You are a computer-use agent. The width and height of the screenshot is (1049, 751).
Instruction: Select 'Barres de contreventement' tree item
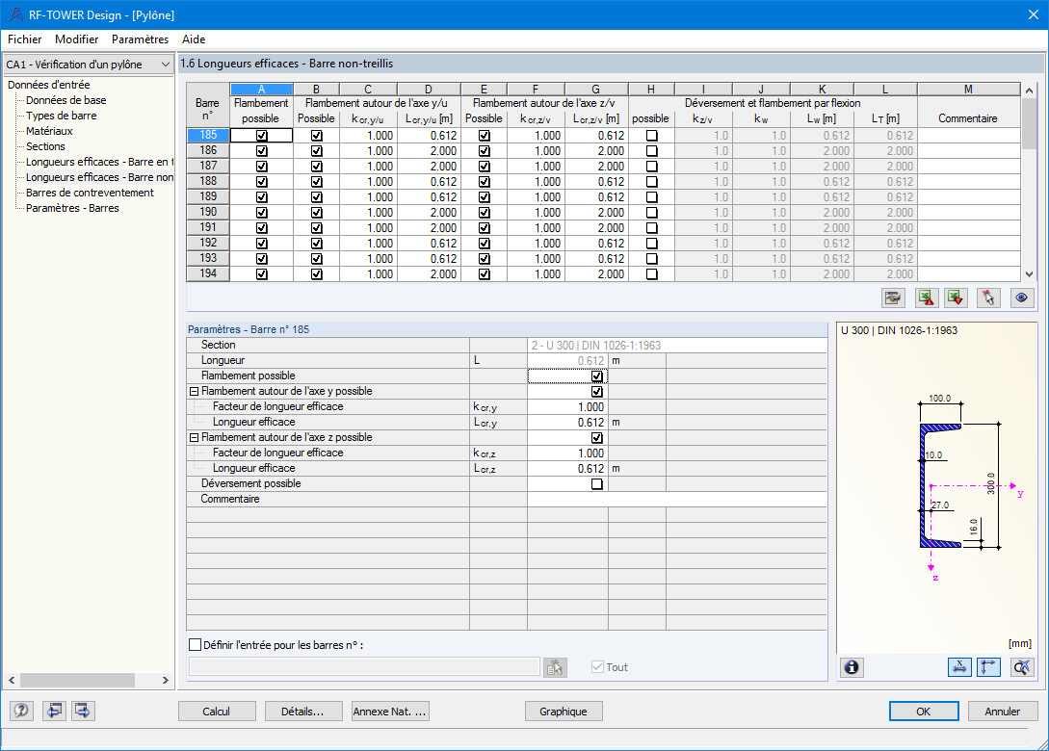tap(90, 193)
